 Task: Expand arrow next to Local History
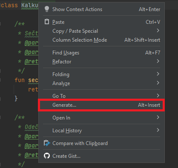click(x=158, y=130)
